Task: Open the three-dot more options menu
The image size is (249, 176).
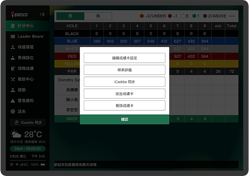Action: (x=232, y=16)
